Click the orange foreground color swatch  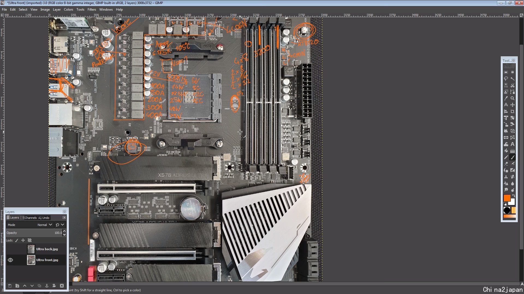507,198
